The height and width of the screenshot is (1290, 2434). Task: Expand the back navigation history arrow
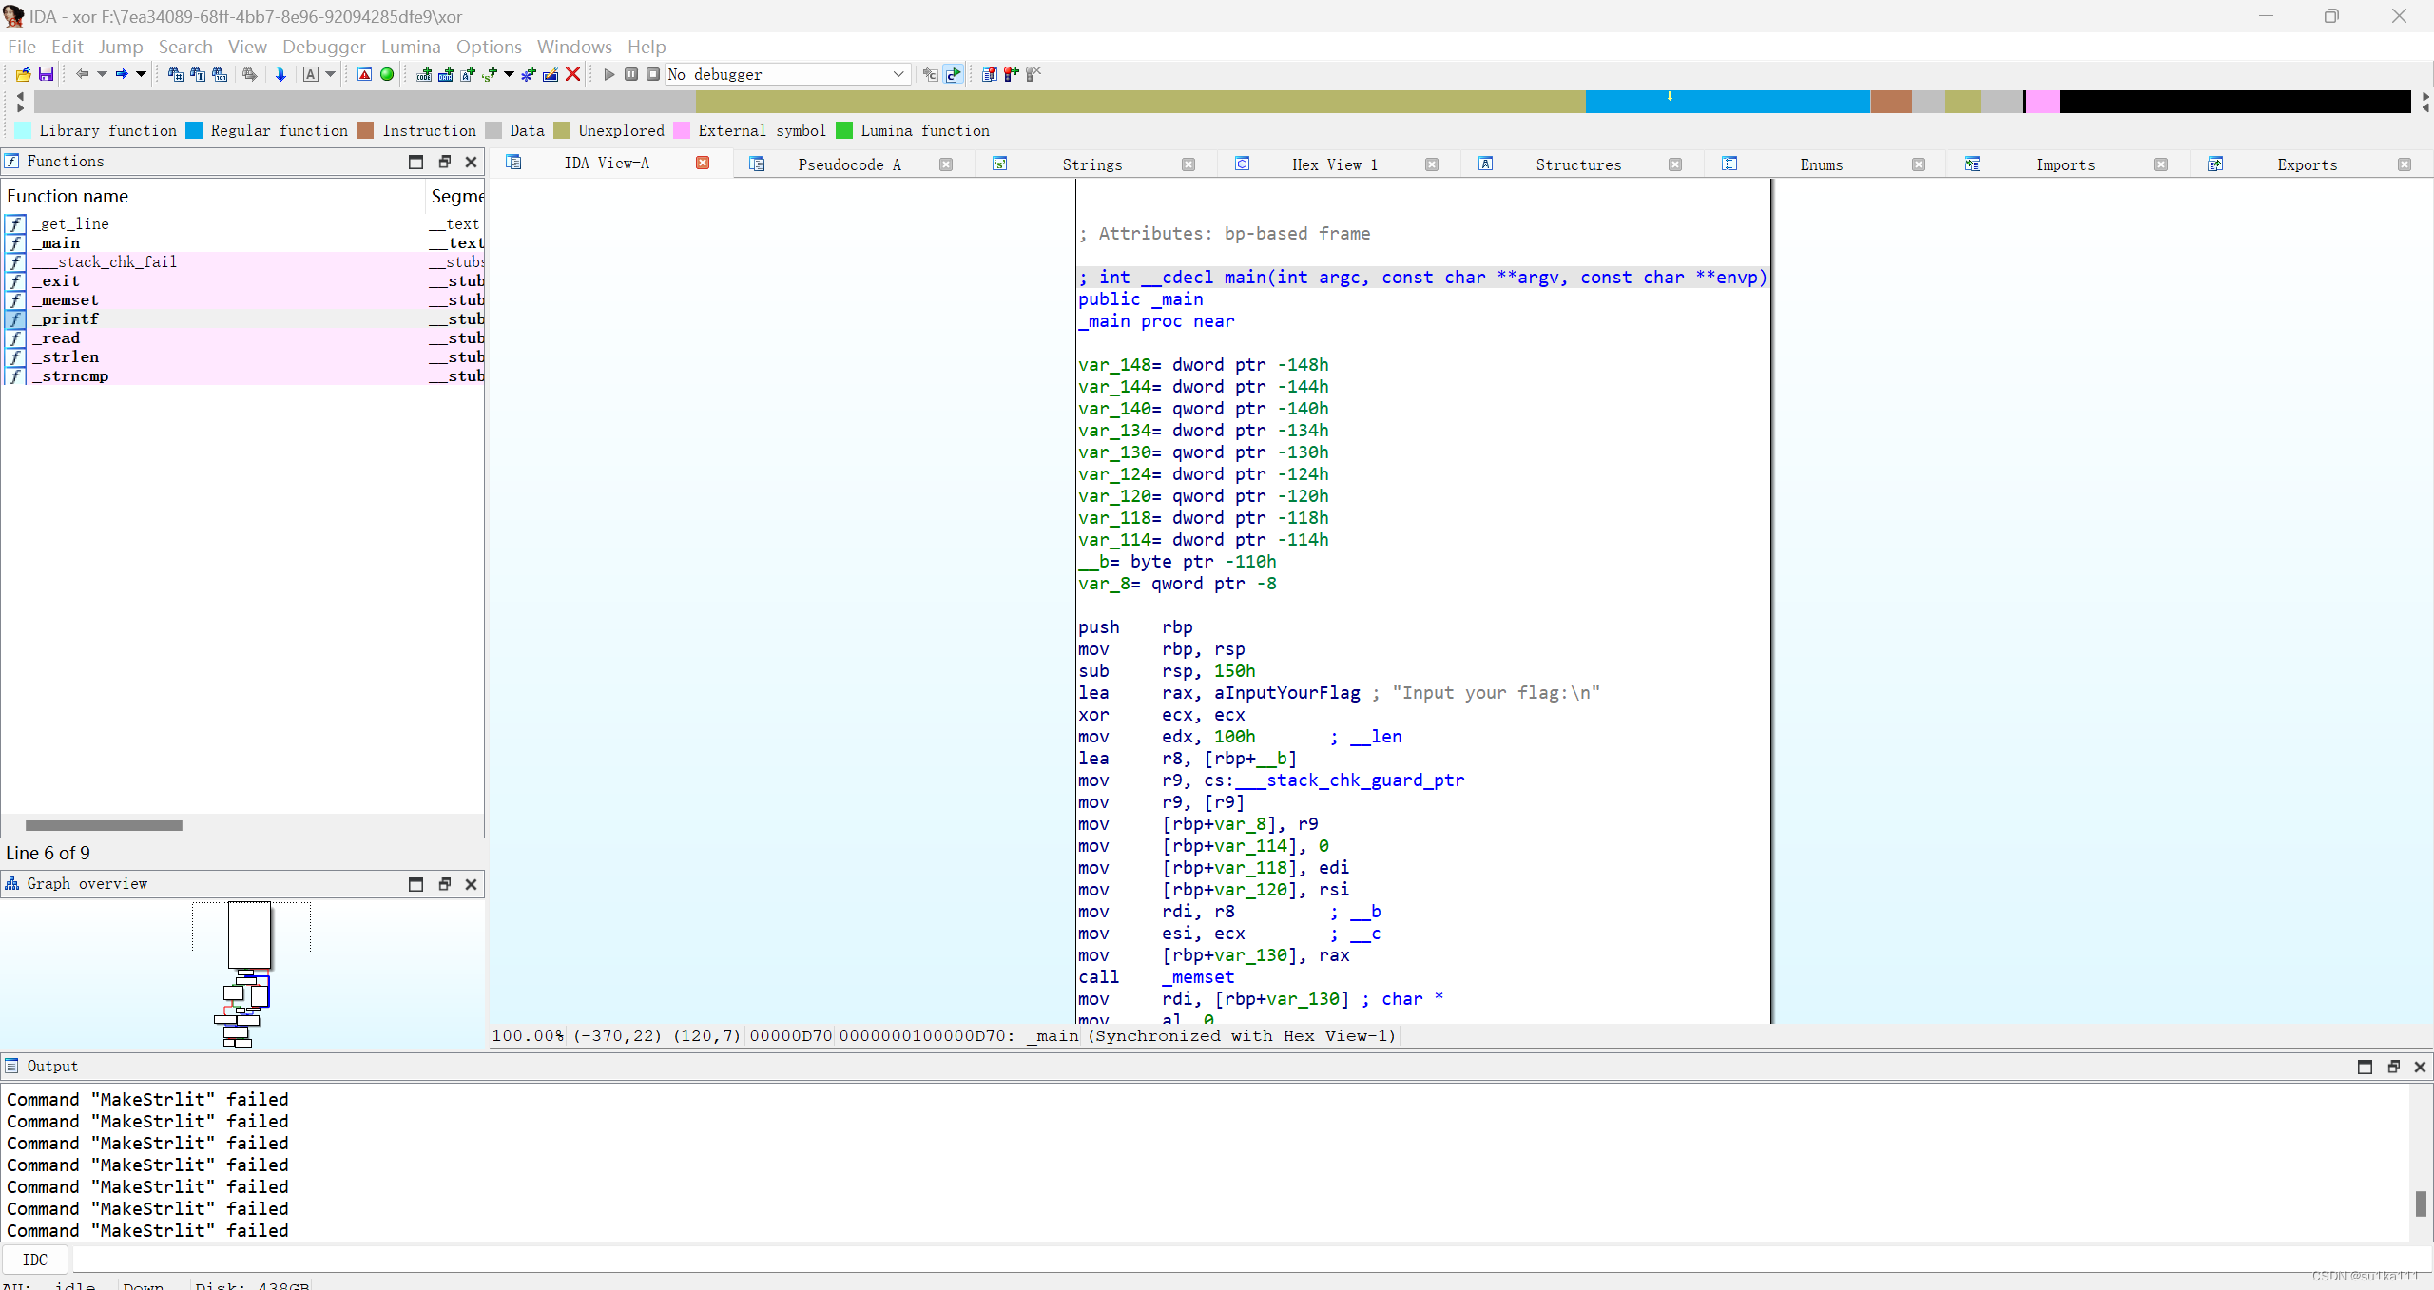tap(102, 74)
